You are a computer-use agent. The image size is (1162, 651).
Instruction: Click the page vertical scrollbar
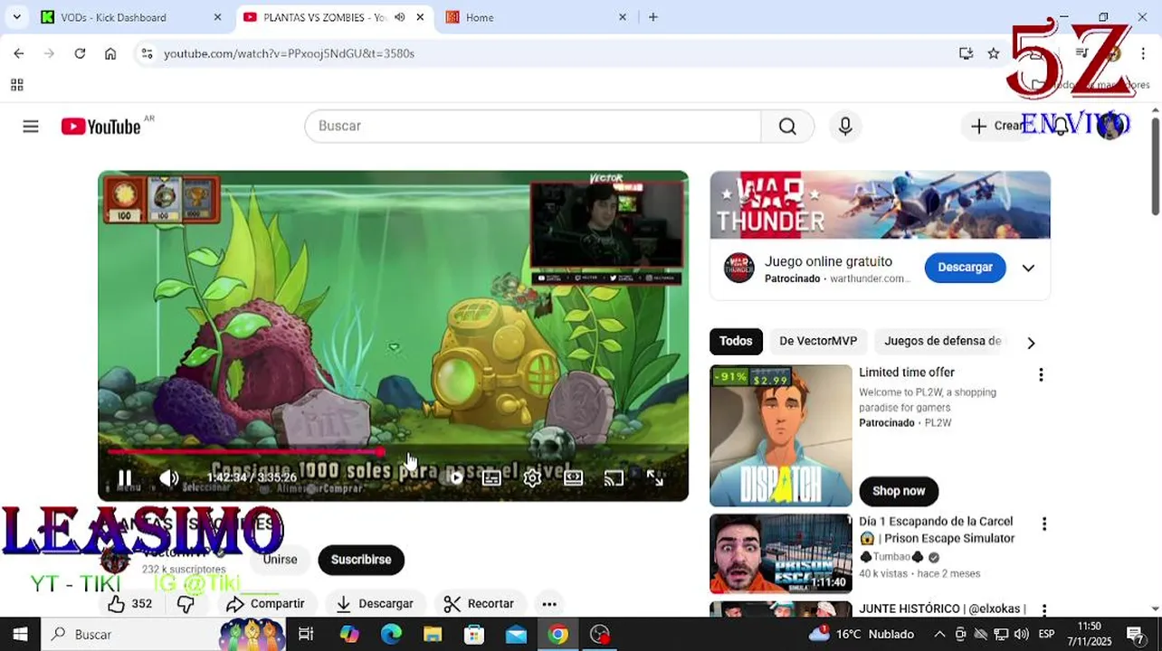point(1155,165)
